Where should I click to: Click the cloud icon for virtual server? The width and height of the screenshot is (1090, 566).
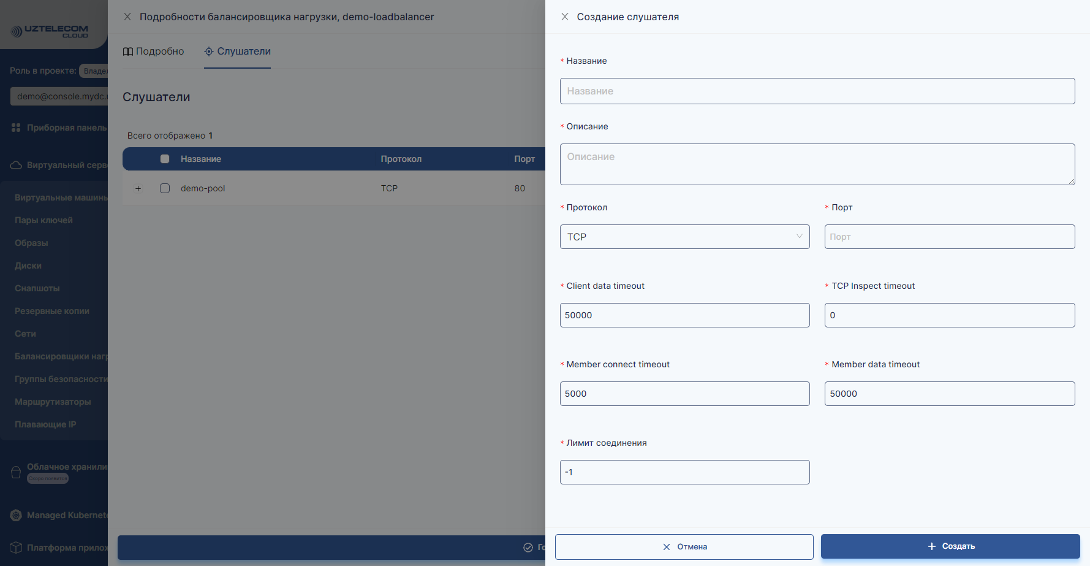[x=16, y=165]
